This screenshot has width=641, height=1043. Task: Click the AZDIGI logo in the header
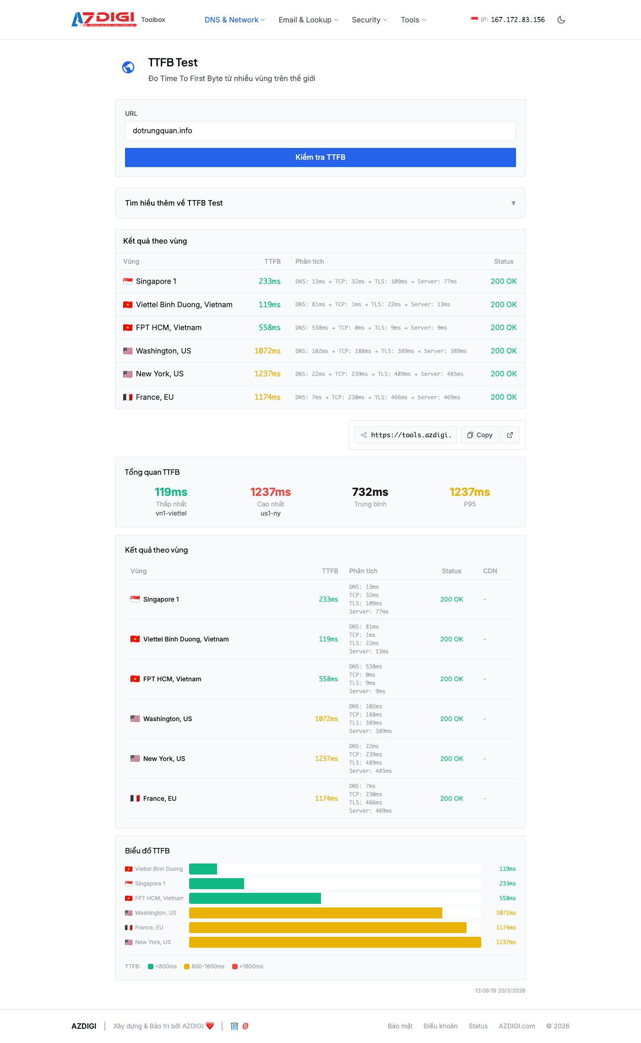pos(103,19)
